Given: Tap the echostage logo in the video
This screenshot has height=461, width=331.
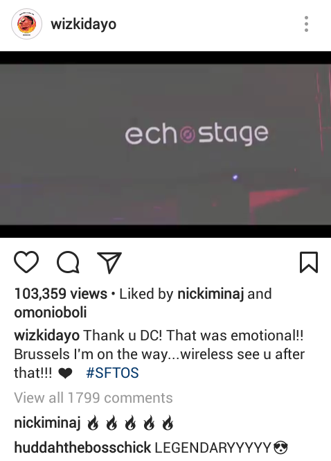Looking at the screenshot, I should point(197,134).
